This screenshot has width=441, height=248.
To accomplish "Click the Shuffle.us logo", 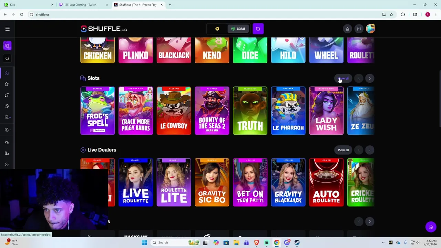I will [104, 29].
